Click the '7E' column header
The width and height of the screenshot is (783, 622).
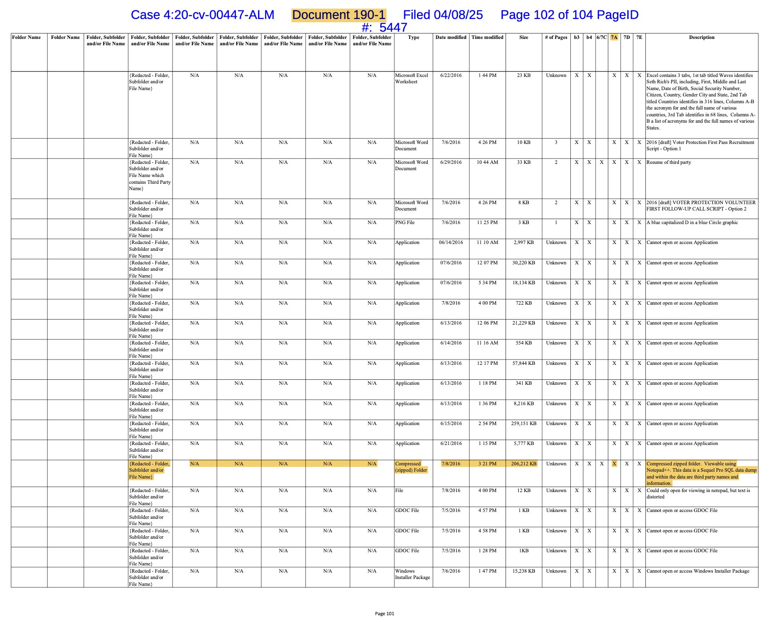pyautogui.click(x=639, y=38)
